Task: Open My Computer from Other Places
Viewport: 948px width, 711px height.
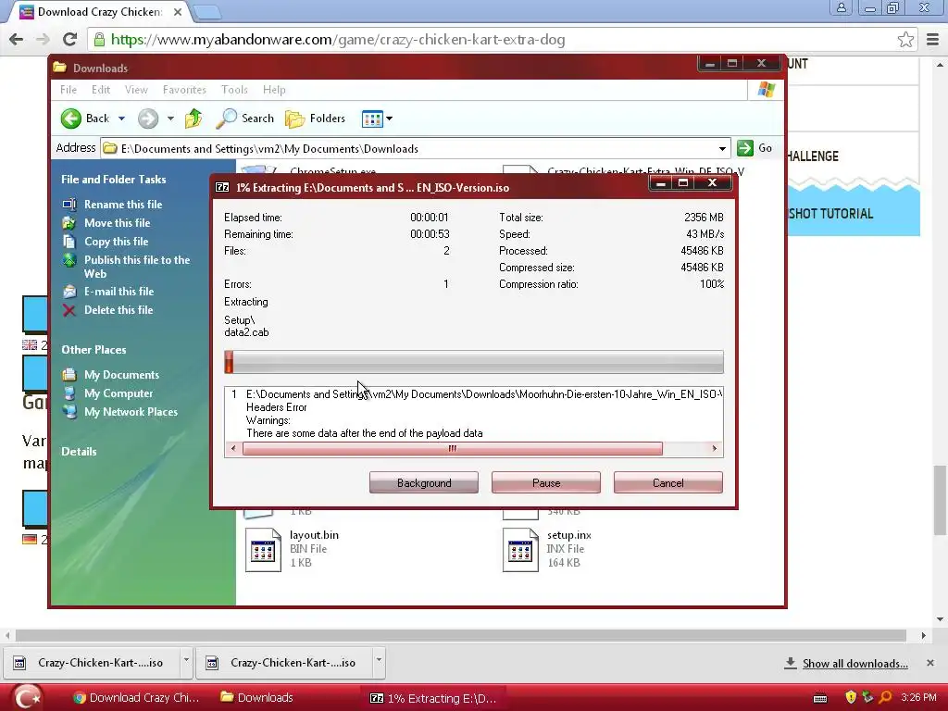Action: pyautogui.click(x=118, y=393)
